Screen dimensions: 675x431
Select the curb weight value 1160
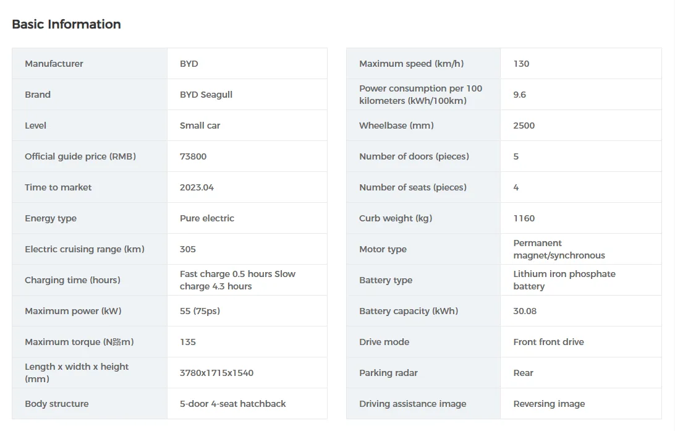point(524,218)
